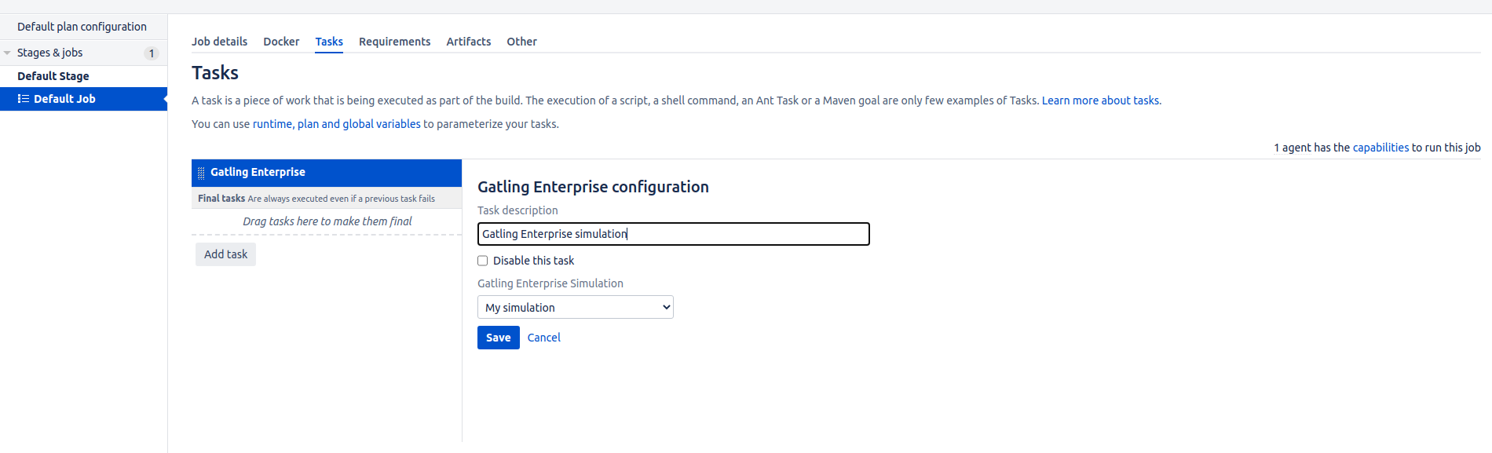Switch to the Docker tab
The width and height of the screenshot is (1492, 453).
(281, 42)
